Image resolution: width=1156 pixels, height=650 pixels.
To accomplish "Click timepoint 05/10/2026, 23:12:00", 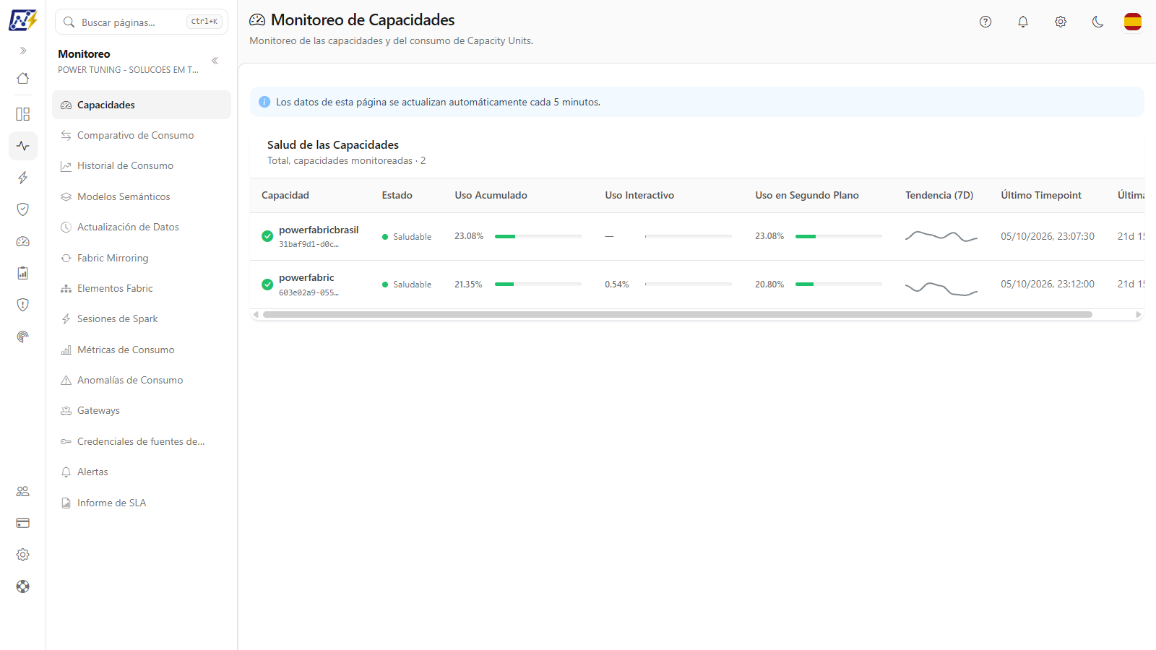I will point(1048,284).
